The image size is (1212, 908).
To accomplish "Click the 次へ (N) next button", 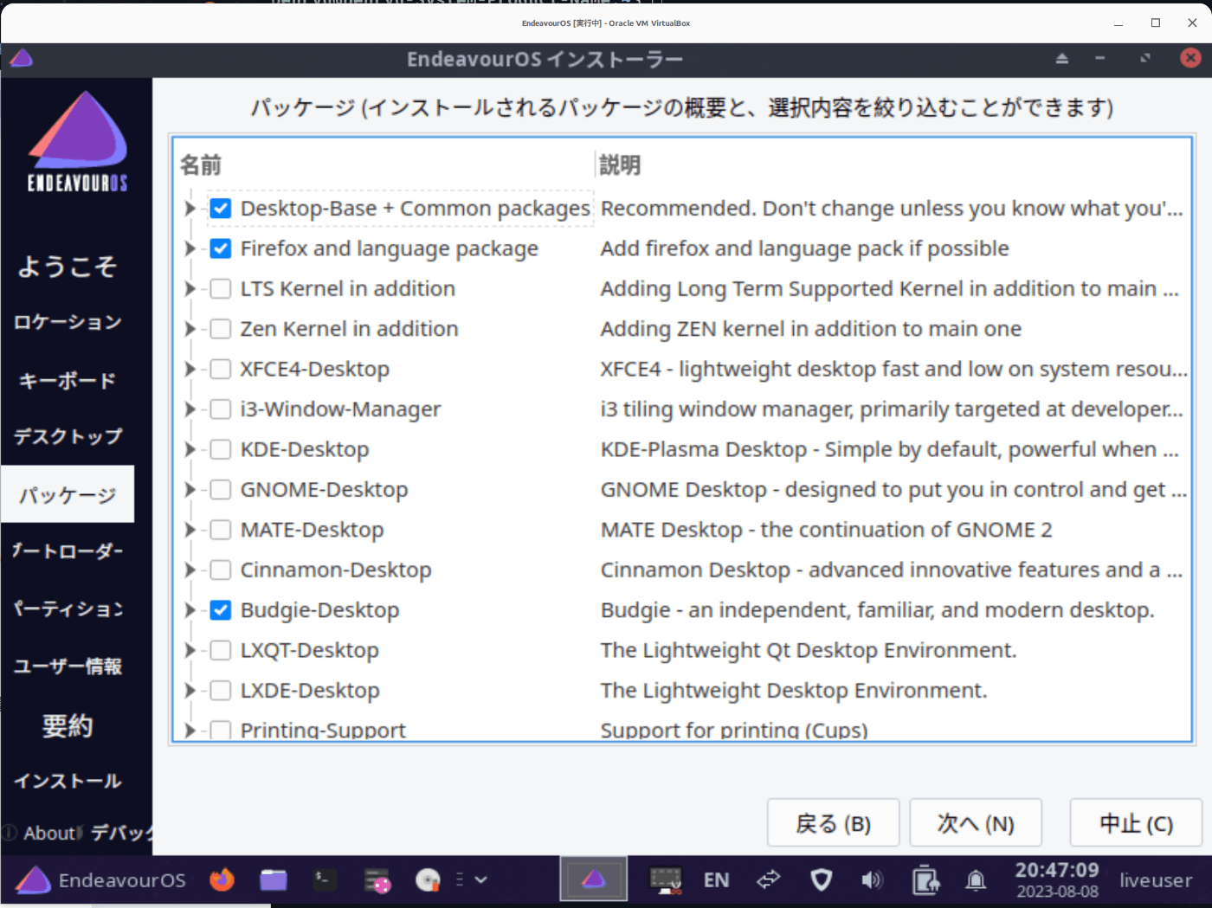I will (x=976, y=822).
